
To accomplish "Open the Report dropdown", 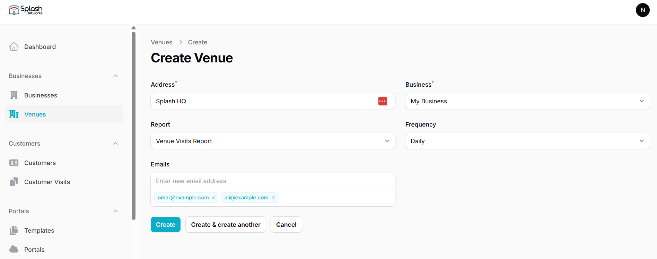I will tap(273, 141).
